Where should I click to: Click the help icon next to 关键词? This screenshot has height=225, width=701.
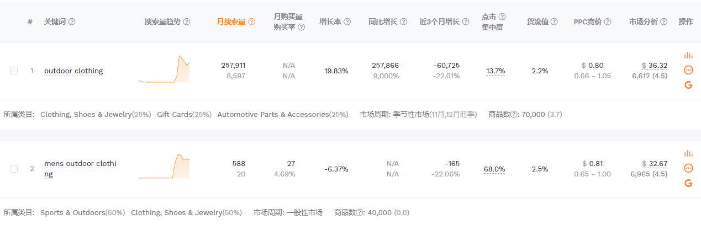tap(72, 22)
